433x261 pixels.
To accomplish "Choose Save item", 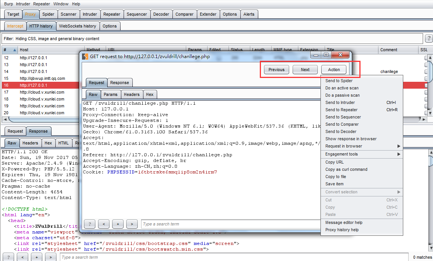I will pyautogui.click(x=362, y=184).
